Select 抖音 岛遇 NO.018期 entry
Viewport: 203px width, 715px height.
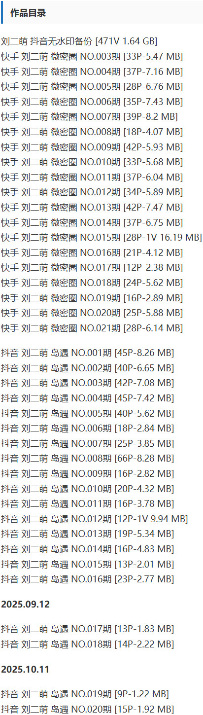pyautogui.click(x=87, y=644)
